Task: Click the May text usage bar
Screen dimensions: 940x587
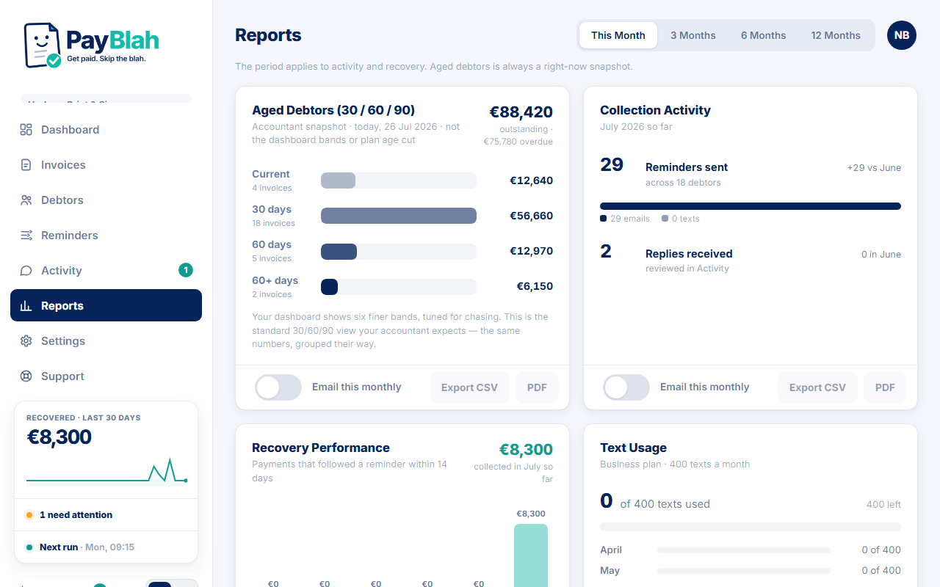Action: pos(744,571)
